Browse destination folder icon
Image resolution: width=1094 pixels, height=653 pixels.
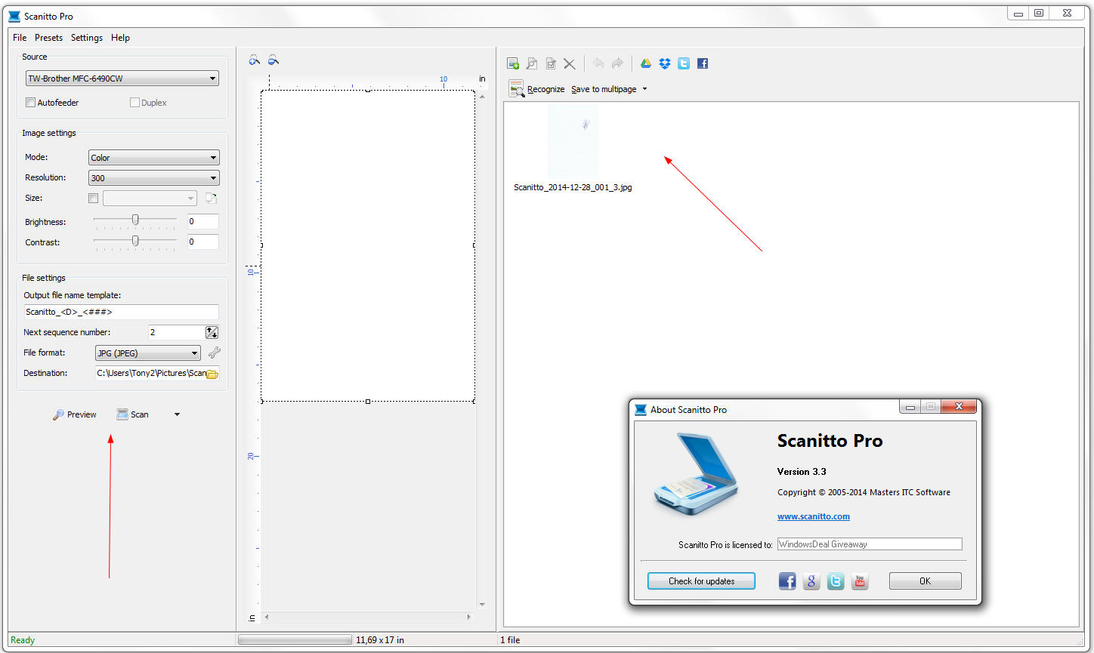212,374
